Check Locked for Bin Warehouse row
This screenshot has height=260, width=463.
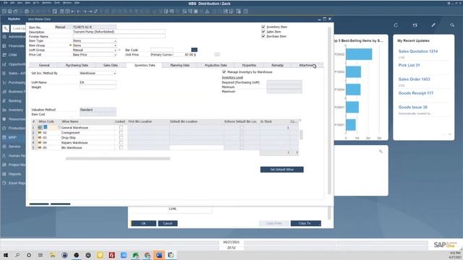(121, 147)
